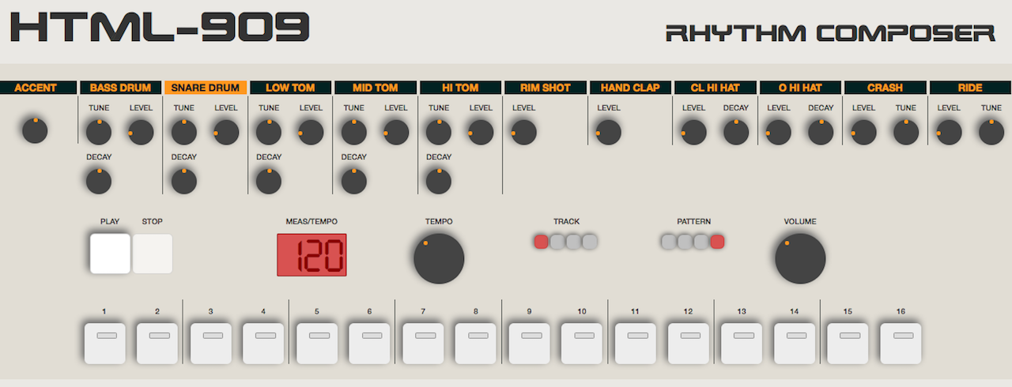1012x387 pixels.
Task: Select the HAND CLAP instrument header
Action: tap(630, 88)
